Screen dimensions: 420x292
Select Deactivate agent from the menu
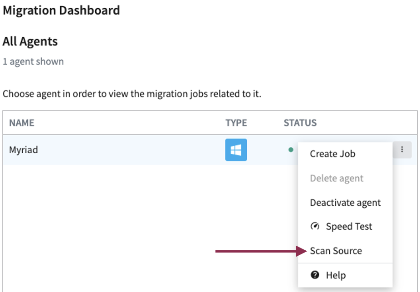click(346, 203)
